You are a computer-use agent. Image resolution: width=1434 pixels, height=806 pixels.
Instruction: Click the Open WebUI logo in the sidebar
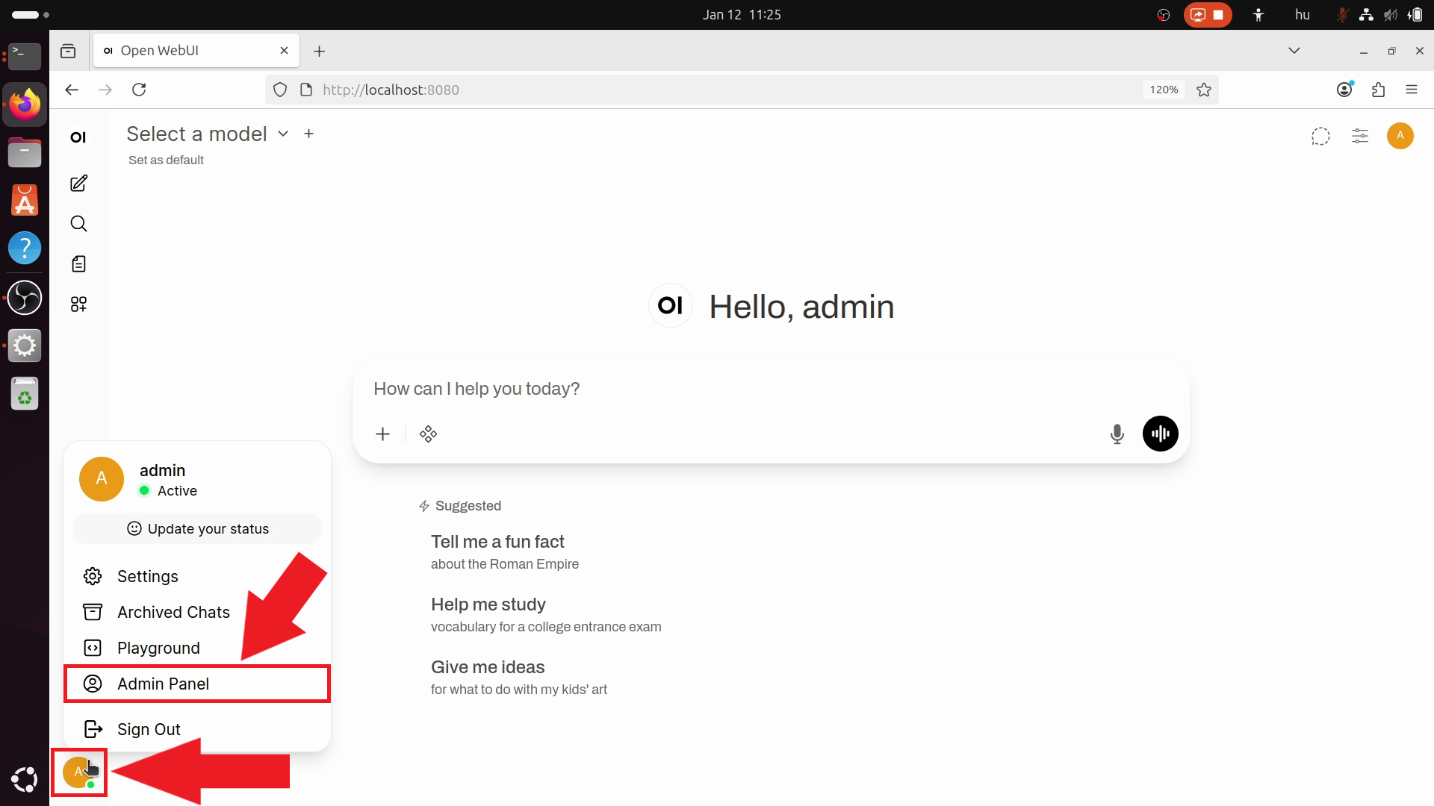(x=78, y=137)
